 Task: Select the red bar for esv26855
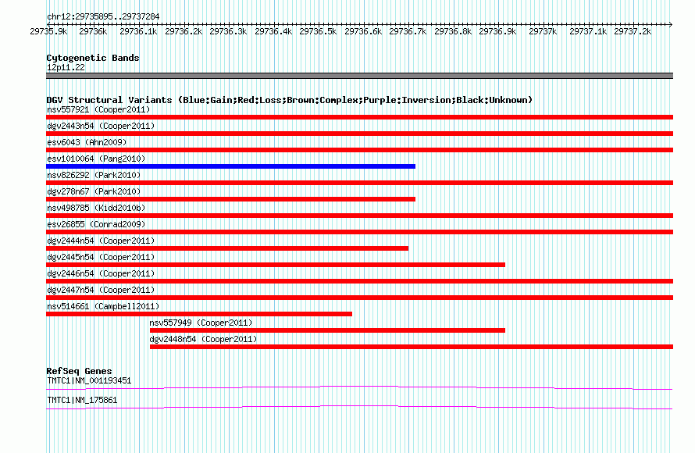click(x=359, y=232)
